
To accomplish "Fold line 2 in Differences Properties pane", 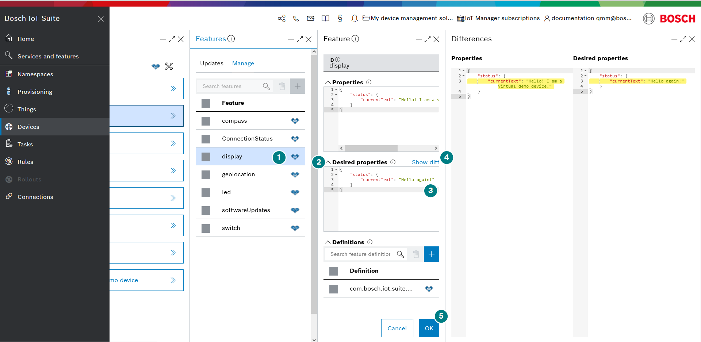I will [x=464, y=76].
